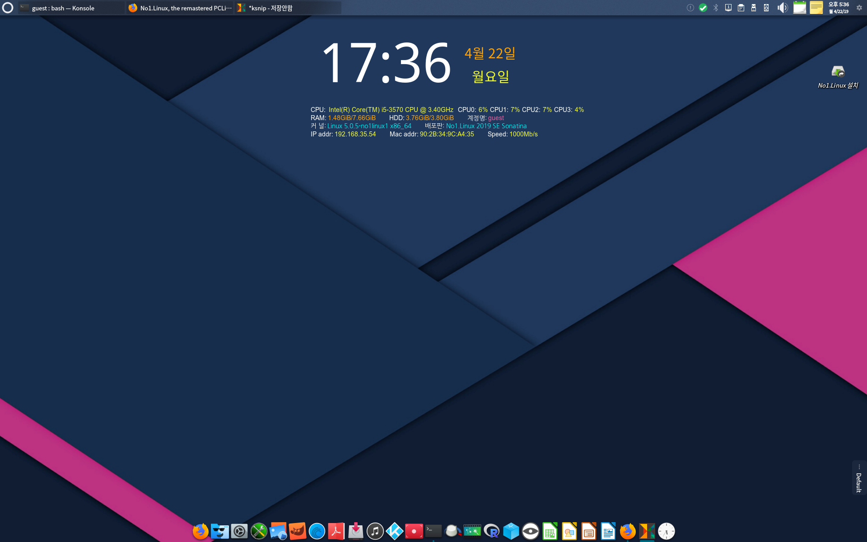Click the account name guest text

[x=496, y=118]
